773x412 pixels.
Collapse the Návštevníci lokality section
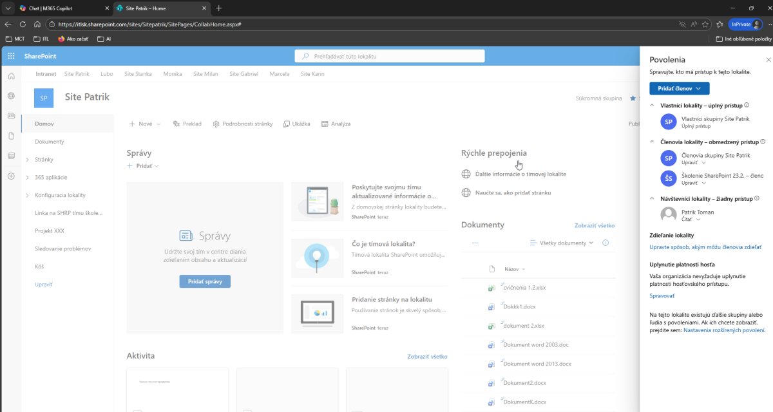653,199
